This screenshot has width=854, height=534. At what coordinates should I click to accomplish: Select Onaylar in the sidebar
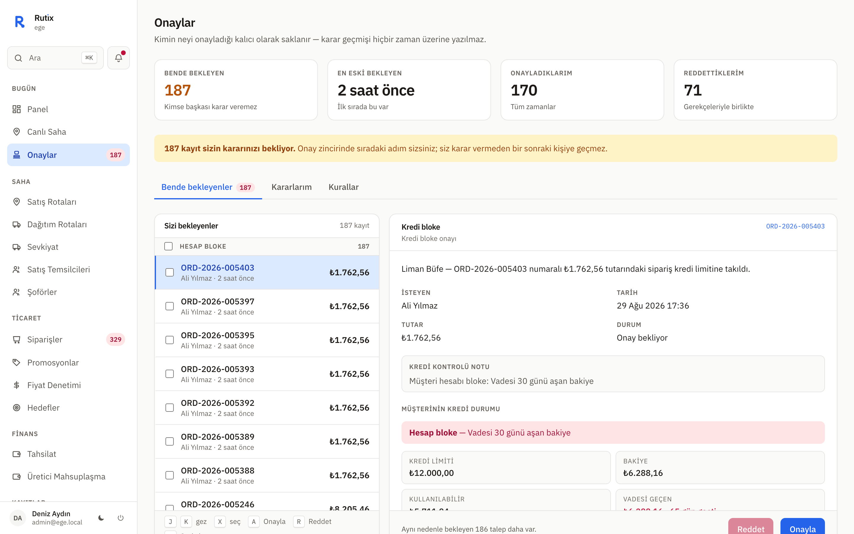68,155
